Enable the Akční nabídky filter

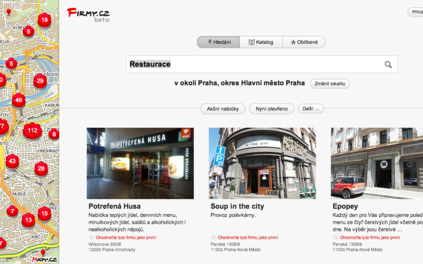(x=223, y=109)
